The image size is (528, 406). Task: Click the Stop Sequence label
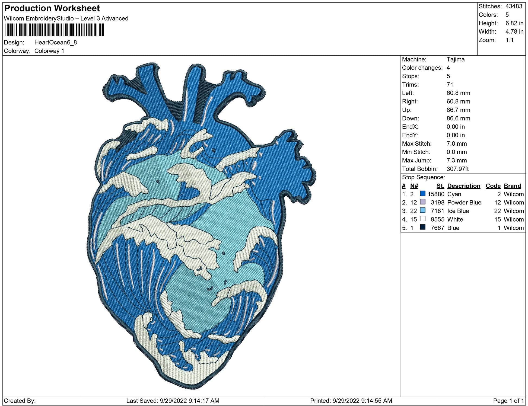(x=423, y=177)
